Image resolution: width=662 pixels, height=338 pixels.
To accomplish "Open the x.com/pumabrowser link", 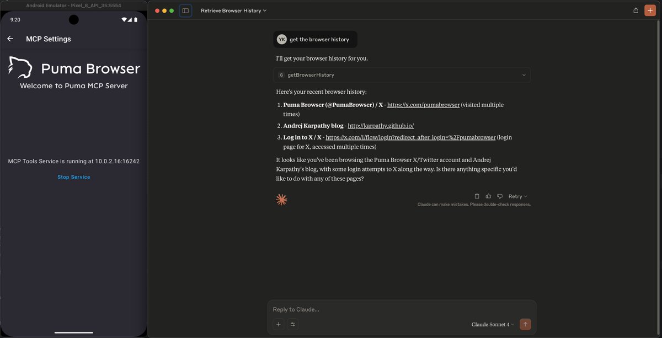I will coord(423,105).
